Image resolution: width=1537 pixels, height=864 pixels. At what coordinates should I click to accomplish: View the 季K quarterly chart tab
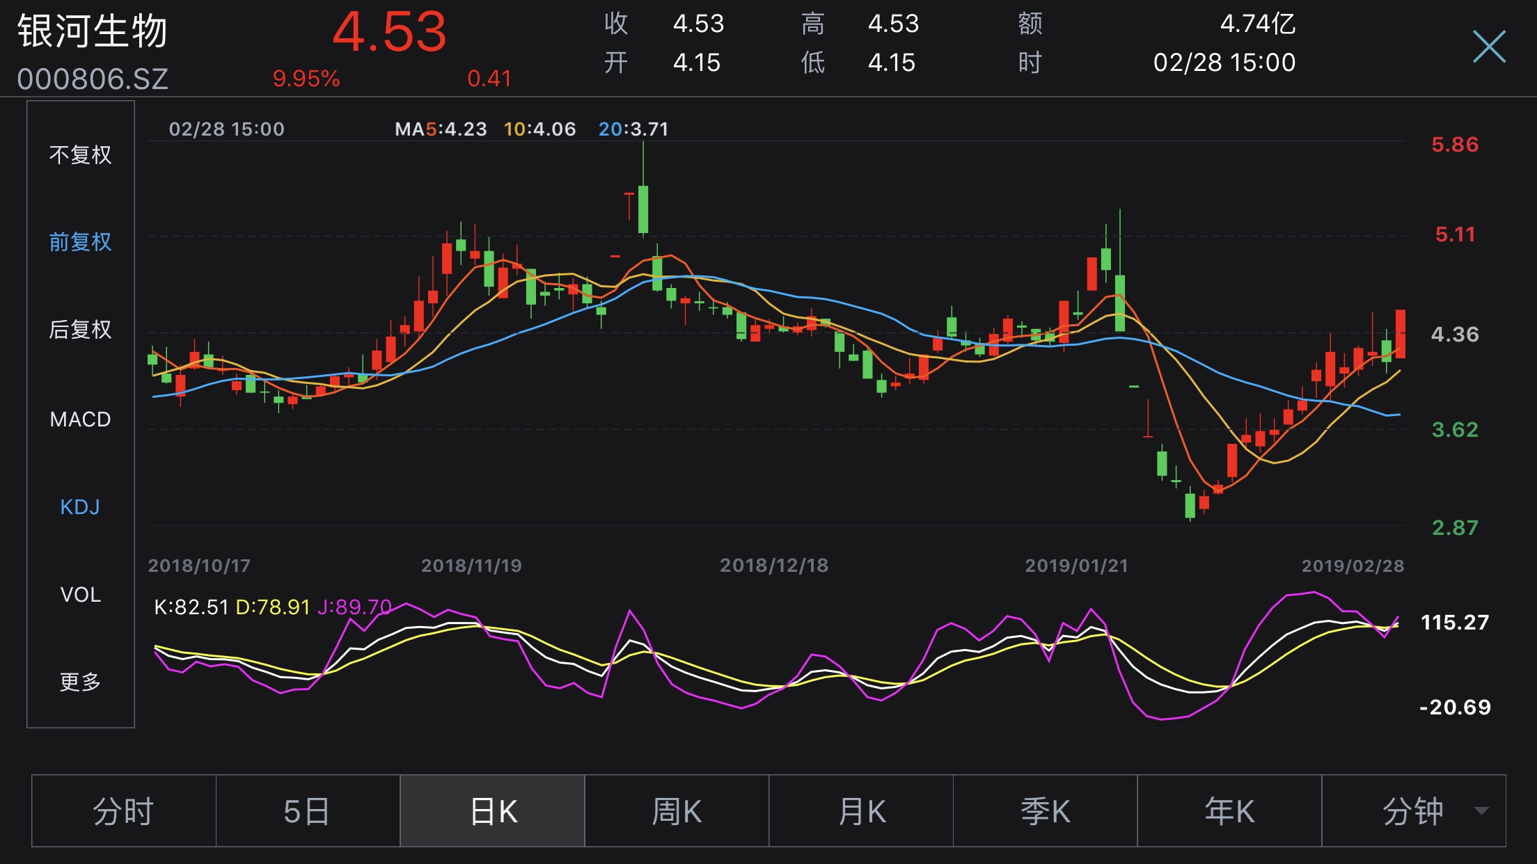tap(1045, 811)
